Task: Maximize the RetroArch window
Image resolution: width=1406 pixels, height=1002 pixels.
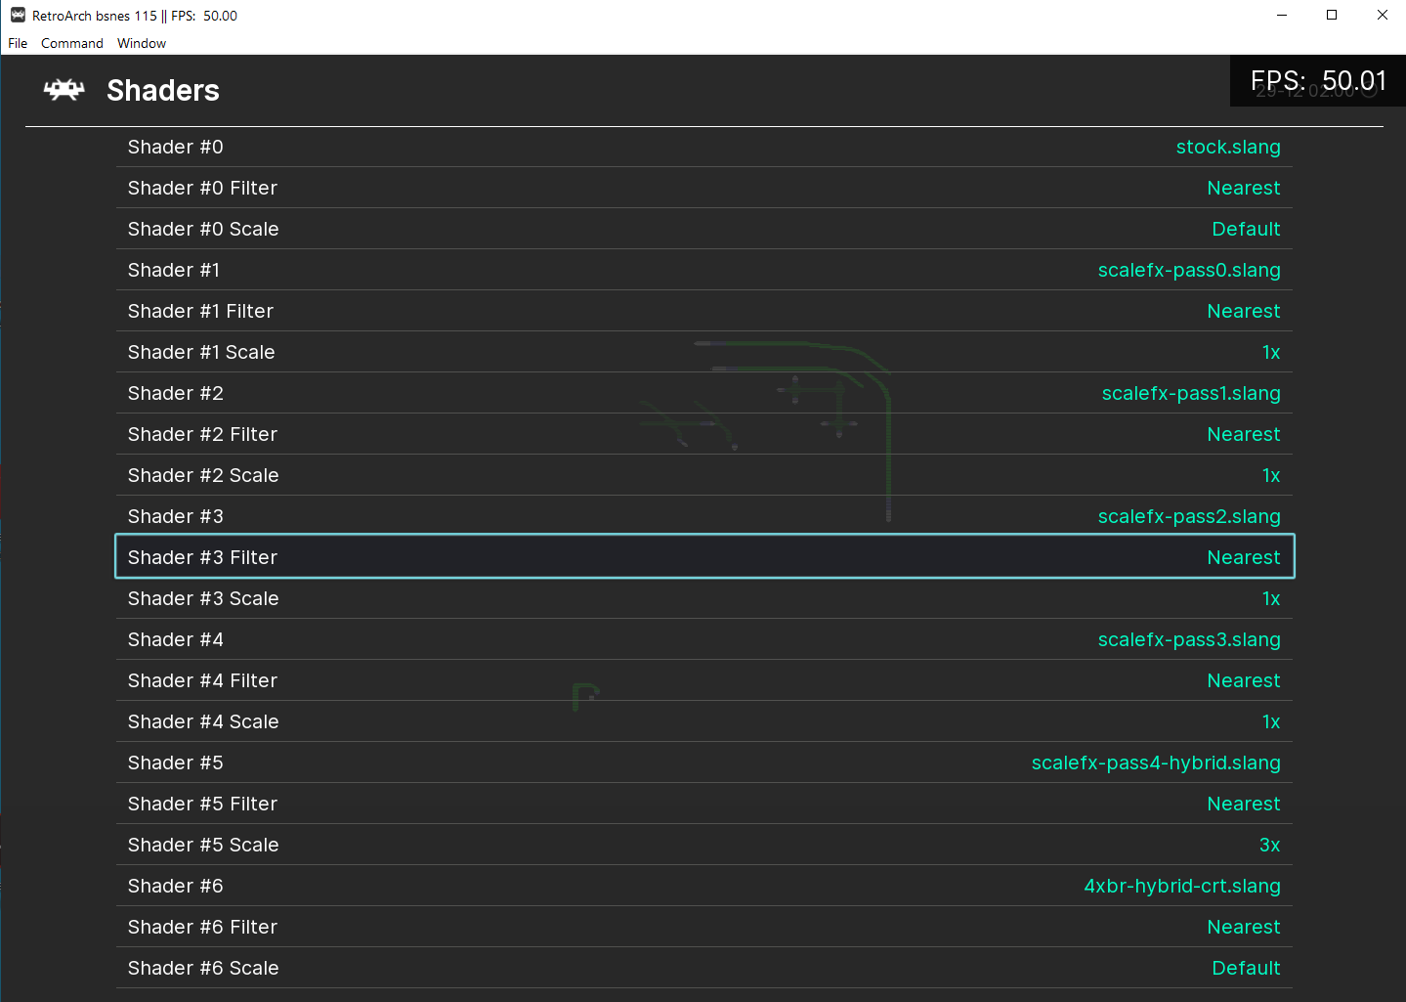Action: (x=1332, y=15)
